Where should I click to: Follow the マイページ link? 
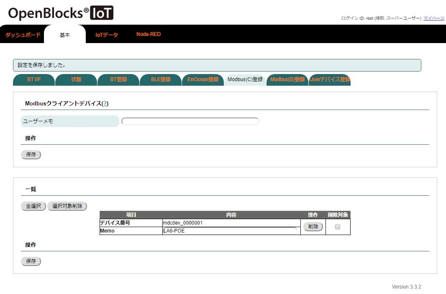(x=434, y=18)
